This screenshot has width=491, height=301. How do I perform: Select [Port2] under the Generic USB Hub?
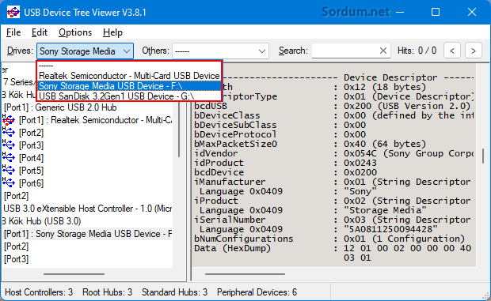click(32, 133)
